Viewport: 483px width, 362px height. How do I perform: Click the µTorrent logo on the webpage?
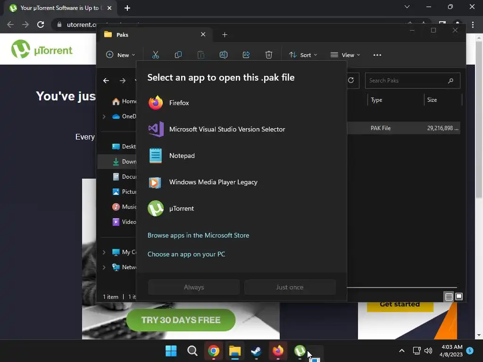pyautogui.click(x=42, y=49)
